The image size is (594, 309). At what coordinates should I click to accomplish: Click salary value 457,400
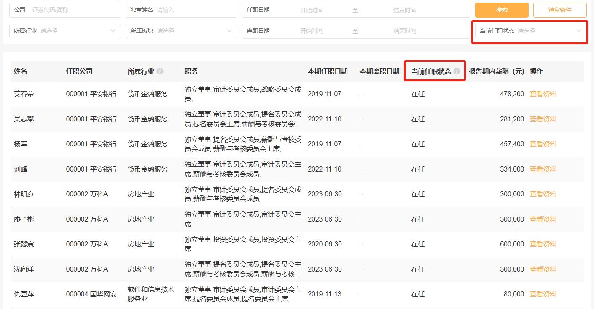tap(512, 144)
